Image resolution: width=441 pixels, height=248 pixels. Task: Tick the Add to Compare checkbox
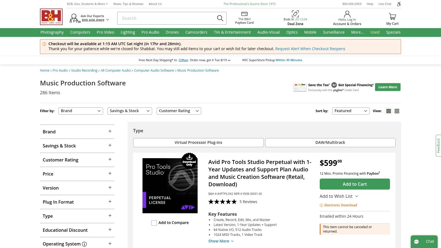point(154,223)
